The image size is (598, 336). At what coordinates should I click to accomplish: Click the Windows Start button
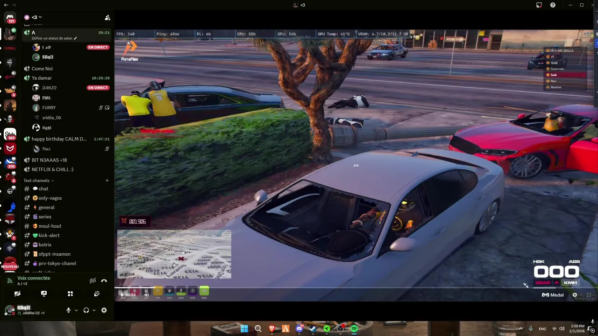pyautogui.click(x=244, y=329)
